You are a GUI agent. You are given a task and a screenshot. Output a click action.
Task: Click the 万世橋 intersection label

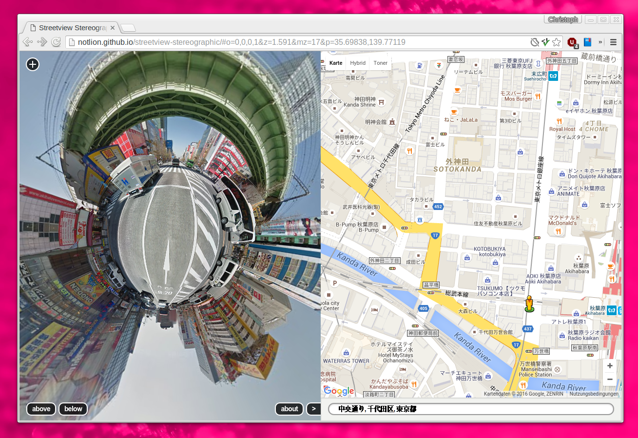point(541,351)
